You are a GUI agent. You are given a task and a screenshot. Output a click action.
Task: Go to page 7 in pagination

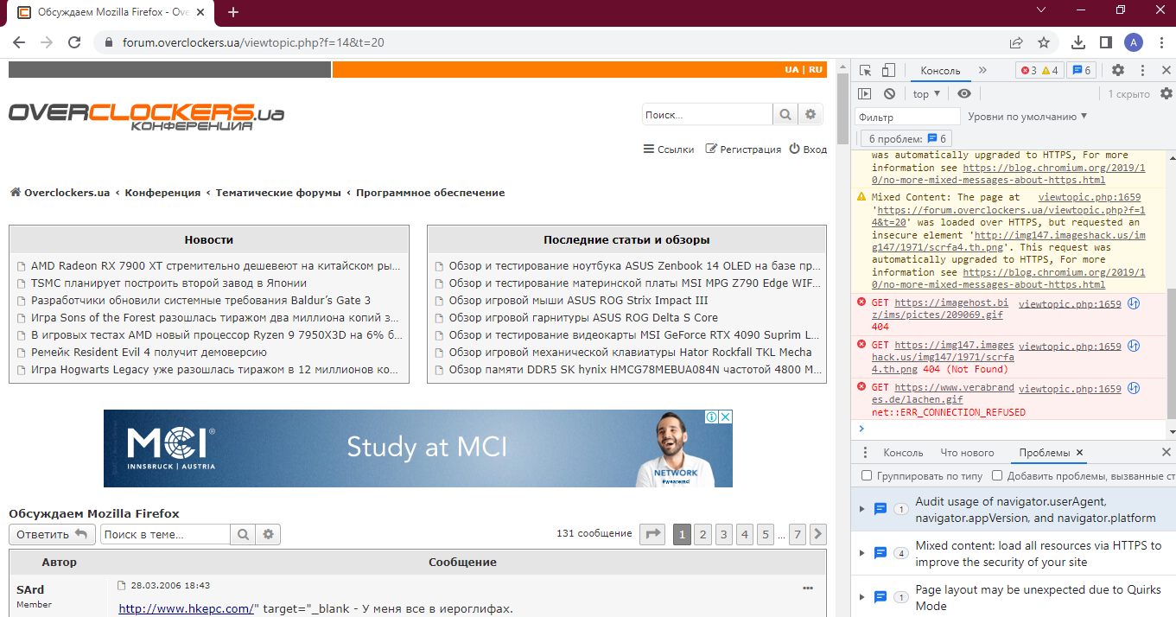pos(798,534)
